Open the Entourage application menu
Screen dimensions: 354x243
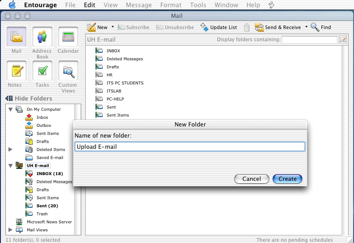click(41, 5)
